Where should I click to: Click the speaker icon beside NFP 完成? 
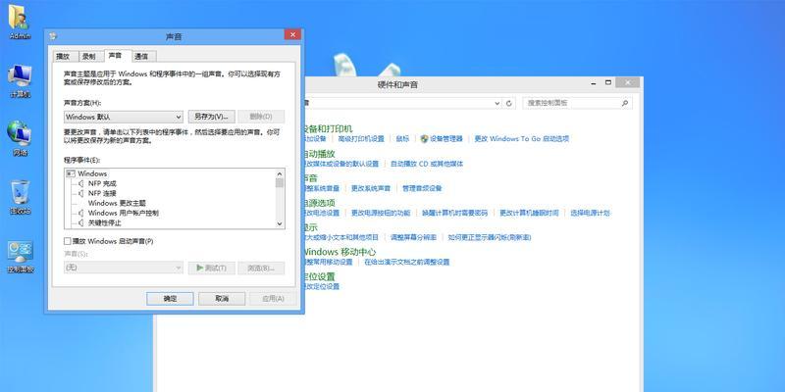(x=80, y=183)
